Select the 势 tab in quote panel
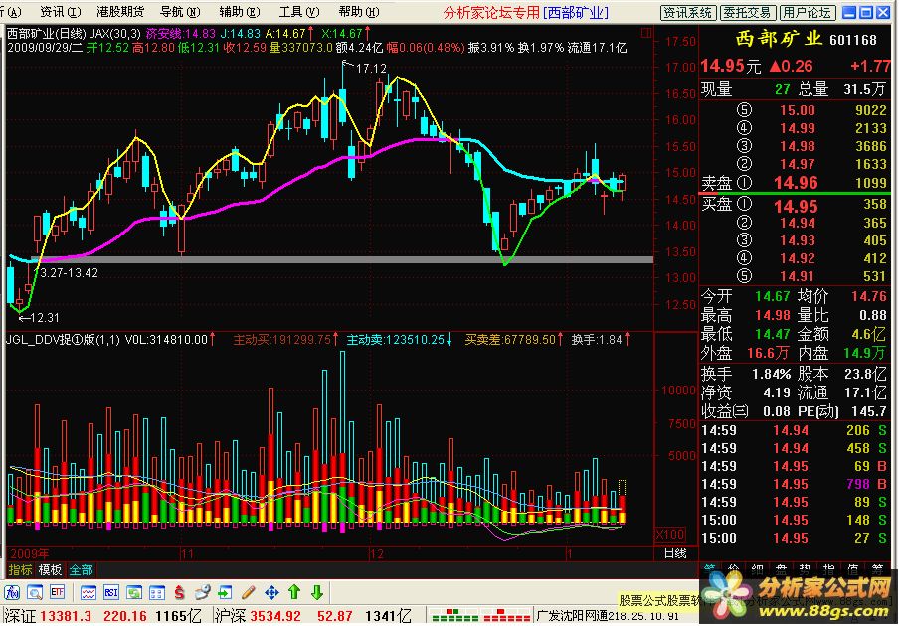The image size is (900, 626). click(x=805, y=568)
